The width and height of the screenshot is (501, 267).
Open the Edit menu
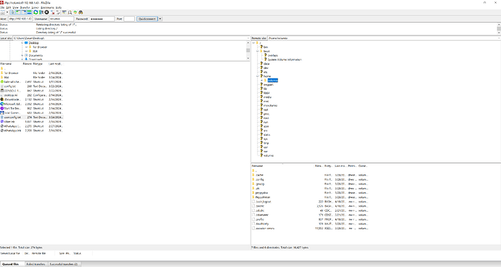[x=9, y=7]
